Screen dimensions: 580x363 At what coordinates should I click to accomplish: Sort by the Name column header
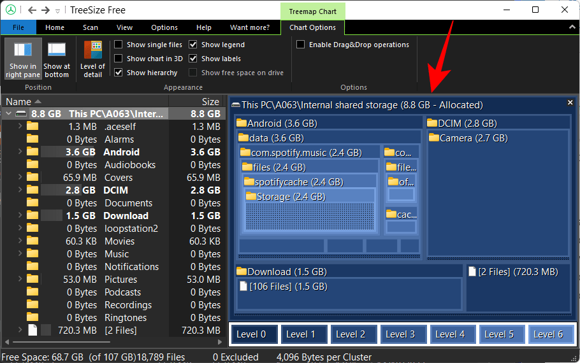tap(85, 101)
